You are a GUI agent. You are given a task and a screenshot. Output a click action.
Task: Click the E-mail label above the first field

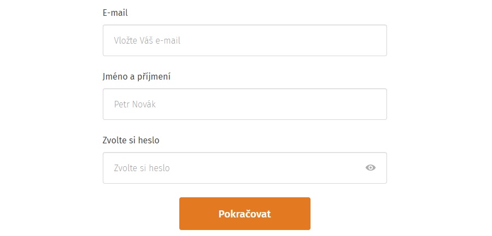[x=115, y=13]
